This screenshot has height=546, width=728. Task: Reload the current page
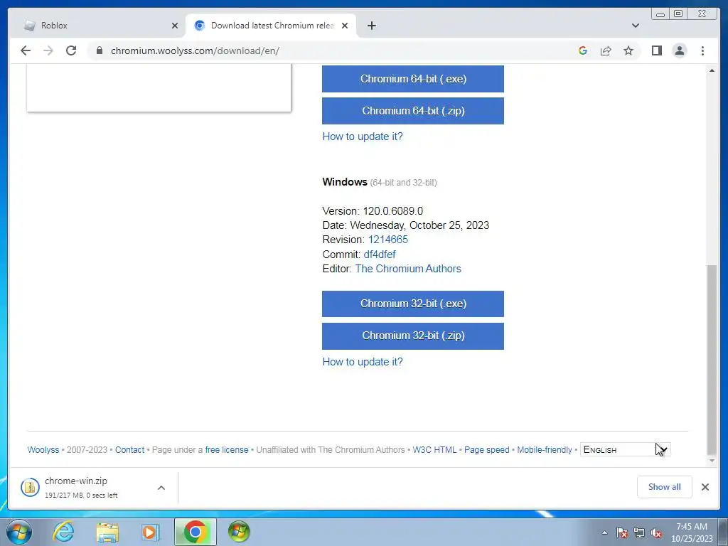coord(71,50)
